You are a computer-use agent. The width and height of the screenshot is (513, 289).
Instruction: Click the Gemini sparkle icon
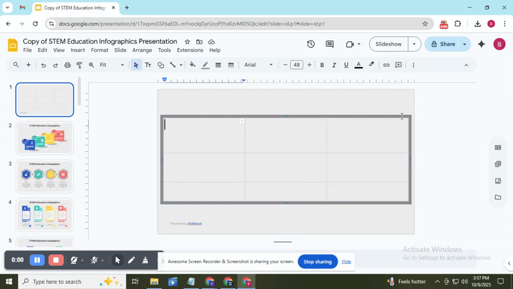click(481, 44)
